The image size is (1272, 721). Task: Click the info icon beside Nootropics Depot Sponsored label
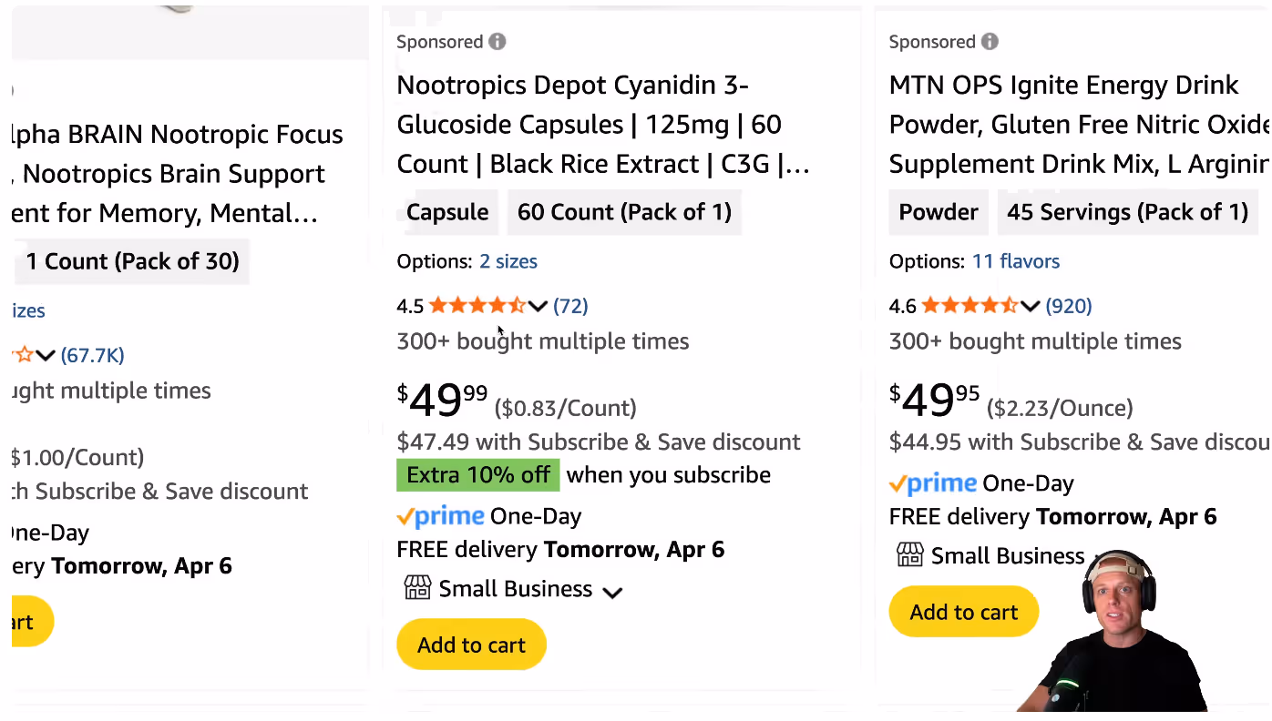click(x=497, y=42)
